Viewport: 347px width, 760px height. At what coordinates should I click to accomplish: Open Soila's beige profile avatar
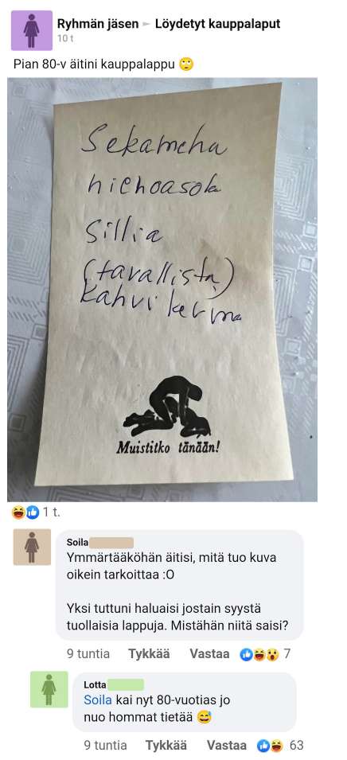click(x=32, y=547)
